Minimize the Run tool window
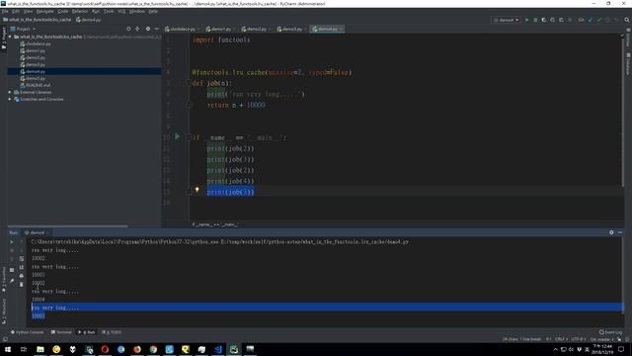This screenshot has height=356, width=632. point(620,232)
